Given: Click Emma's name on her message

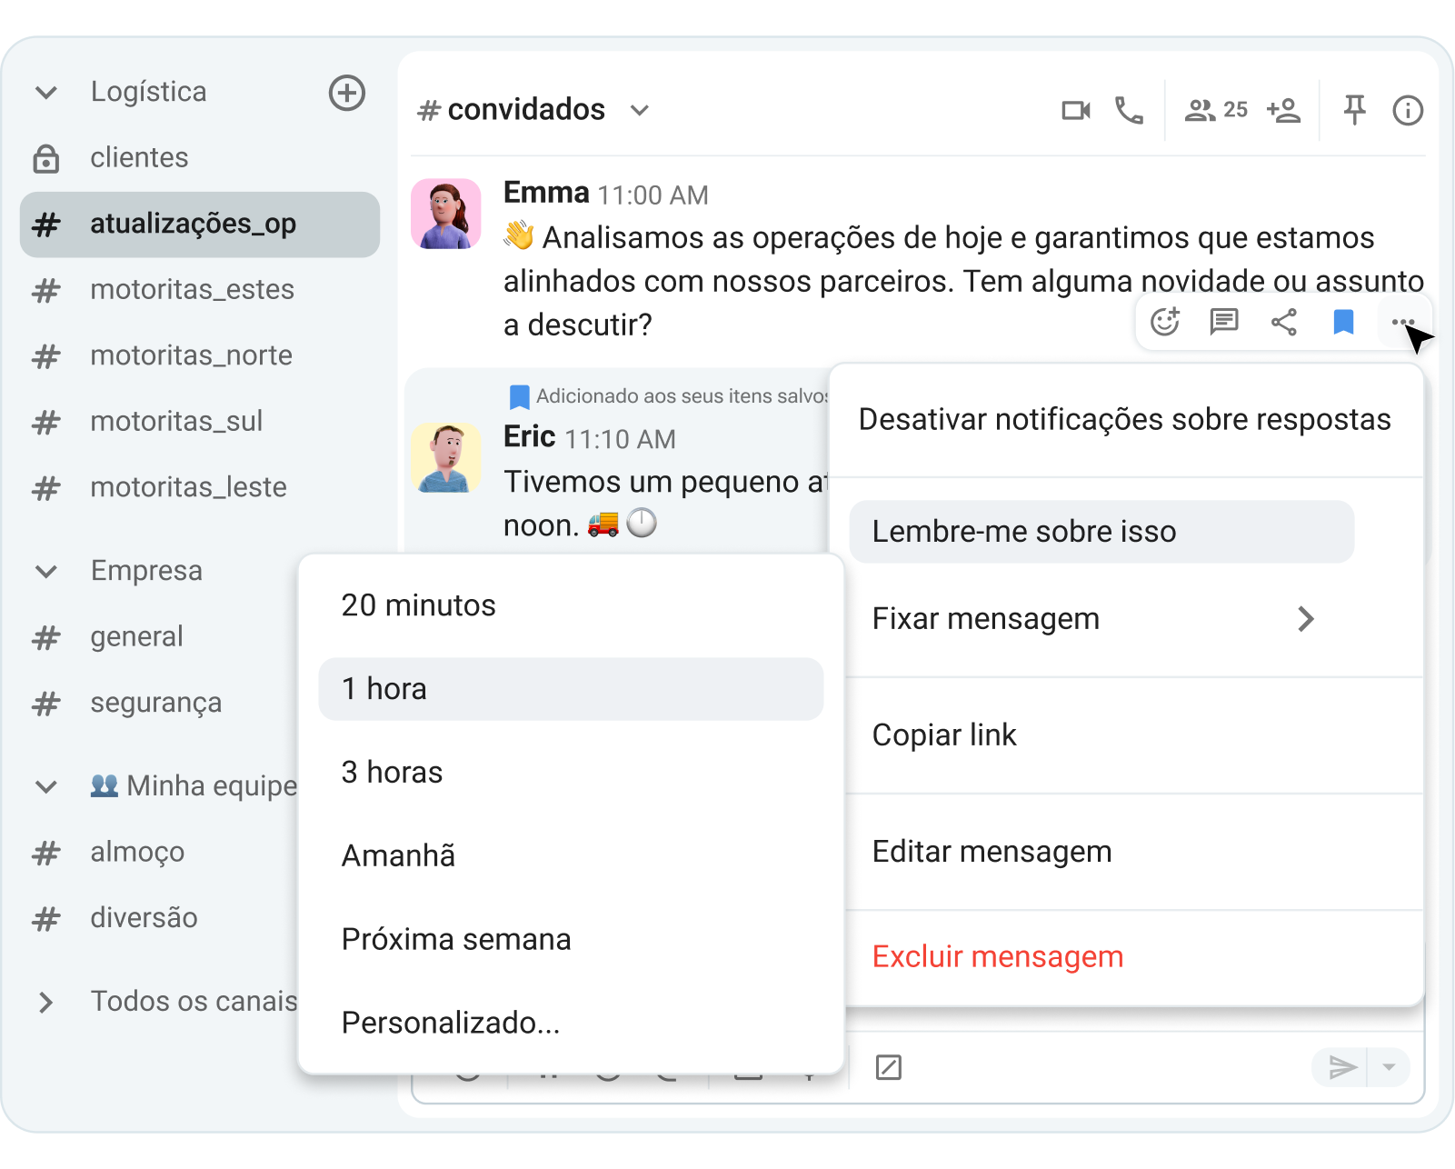Looking at the screenshot, I should pyautogui.click(x=546, y=193).
